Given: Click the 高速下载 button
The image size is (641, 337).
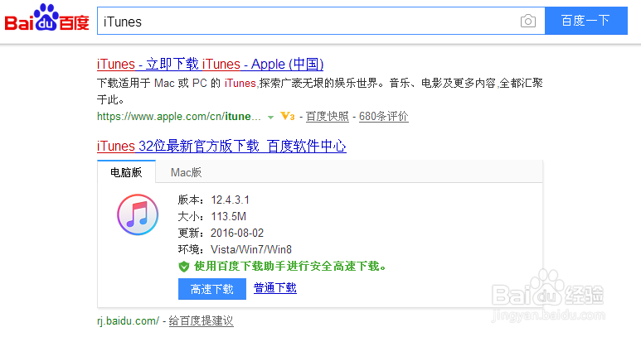Looking at the screenshot, I should pos(212,289).
